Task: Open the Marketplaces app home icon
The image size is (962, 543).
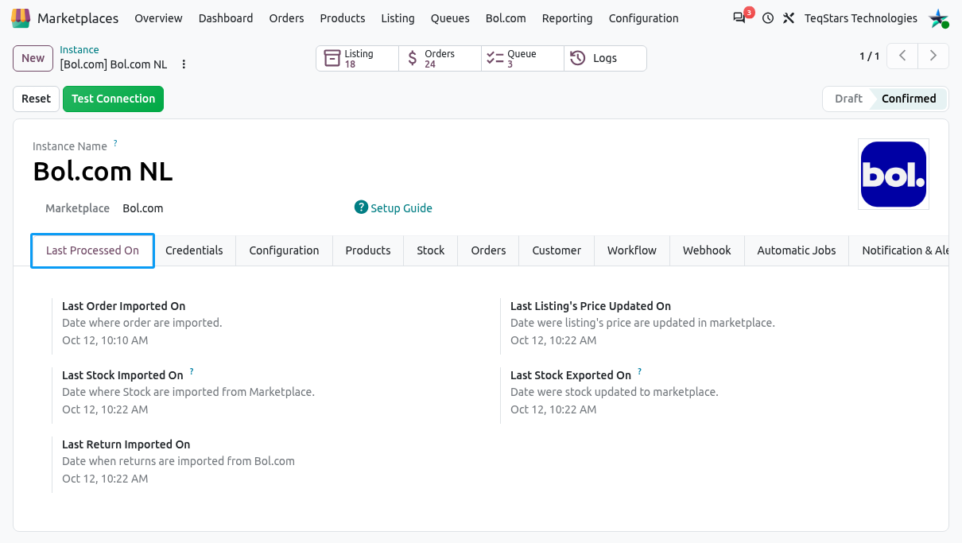Action: coord(21,17)
